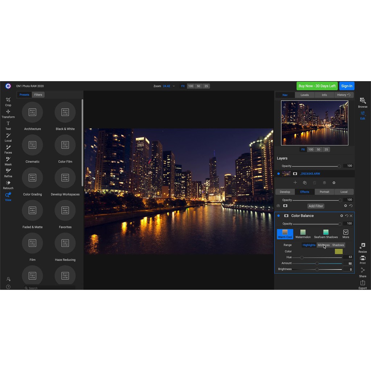Open the zoom percentage dropdown arrow
The height and width of the screenshot is (371, 371).
tap(174, 86)
